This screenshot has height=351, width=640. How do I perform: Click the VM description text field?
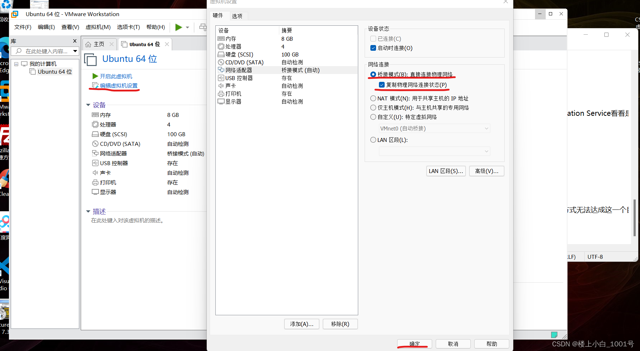pos(128,221)
